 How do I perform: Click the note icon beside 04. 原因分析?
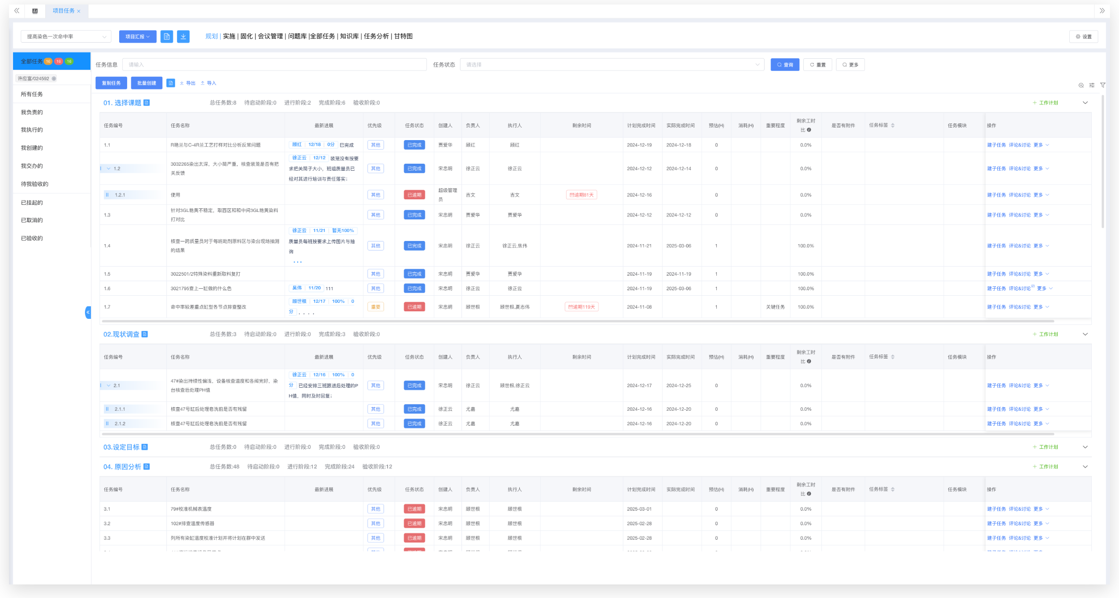pyautogui.click(x=147, y=466)
